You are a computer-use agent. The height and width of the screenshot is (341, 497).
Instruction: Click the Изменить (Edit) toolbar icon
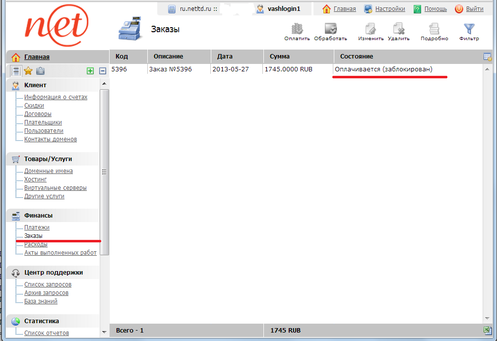pyautogui.click(x=371, y=29)
